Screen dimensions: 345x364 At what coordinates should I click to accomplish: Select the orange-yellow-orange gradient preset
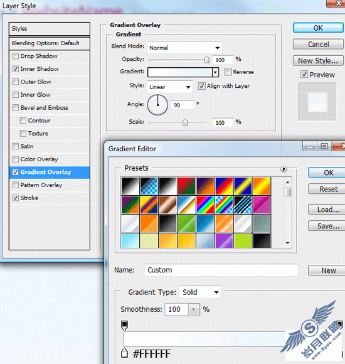point(262,186)
